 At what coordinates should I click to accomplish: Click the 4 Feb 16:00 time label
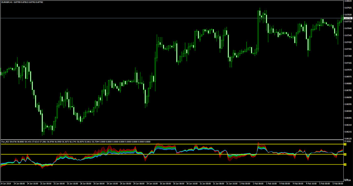pos(311,183)
